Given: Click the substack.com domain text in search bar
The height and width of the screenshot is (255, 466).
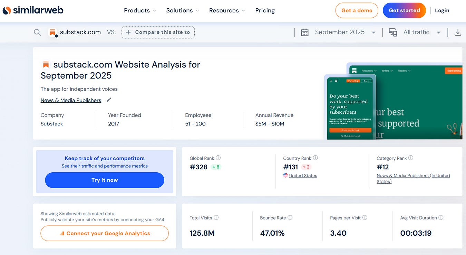Looking at the screenshot, I should [x=80, y=32].
